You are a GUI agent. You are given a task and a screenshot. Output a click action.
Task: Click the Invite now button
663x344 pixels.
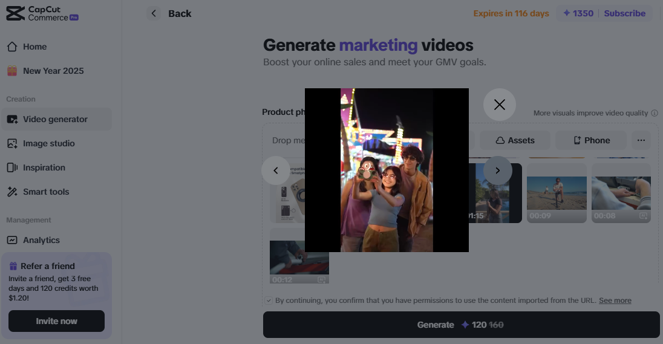point(56,321)
